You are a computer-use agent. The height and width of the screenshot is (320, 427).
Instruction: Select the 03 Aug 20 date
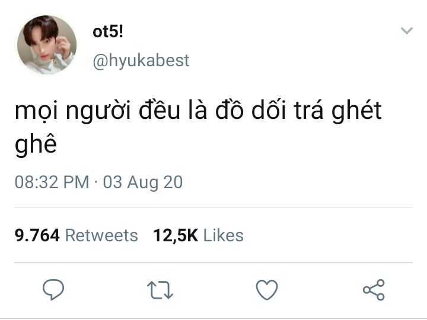143,182
